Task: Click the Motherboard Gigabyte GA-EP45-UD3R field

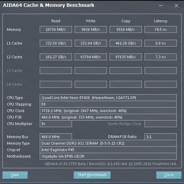Action: pos(108,156)
